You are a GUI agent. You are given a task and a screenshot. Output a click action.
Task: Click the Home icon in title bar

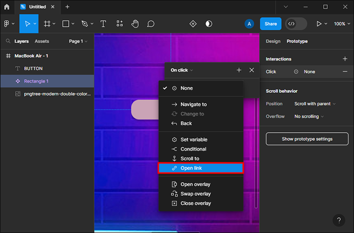coord(7,7)
